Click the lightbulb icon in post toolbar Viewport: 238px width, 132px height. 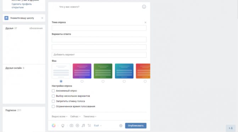pos(63,126)
